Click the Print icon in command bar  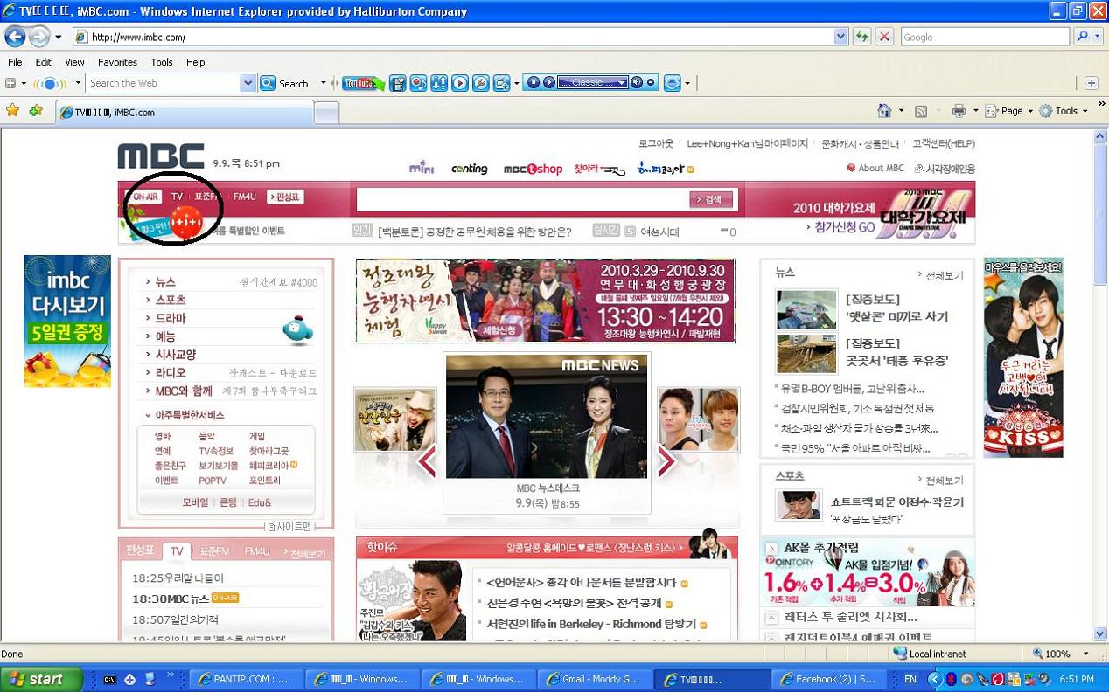(x=959, y=111)
